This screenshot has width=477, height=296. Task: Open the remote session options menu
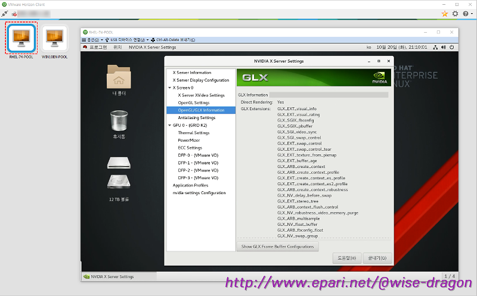pyautogui.click(x=92, y=40)
